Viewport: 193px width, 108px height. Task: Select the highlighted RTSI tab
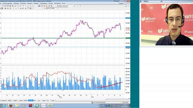click(x=31, y=100)
